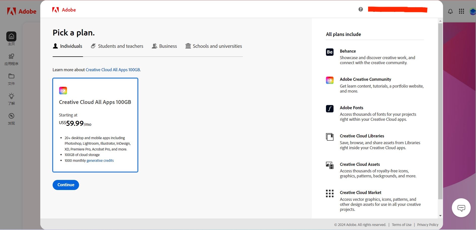Select the Individuals tab

point(67,46)
